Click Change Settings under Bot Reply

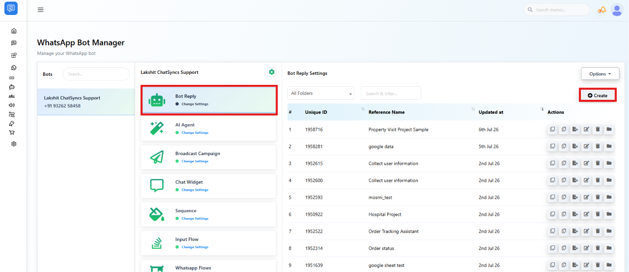pyautogui.click(x=195, y=104)
